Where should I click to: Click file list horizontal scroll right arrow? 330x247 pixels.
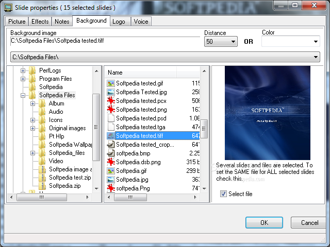(x=195, y=197)
